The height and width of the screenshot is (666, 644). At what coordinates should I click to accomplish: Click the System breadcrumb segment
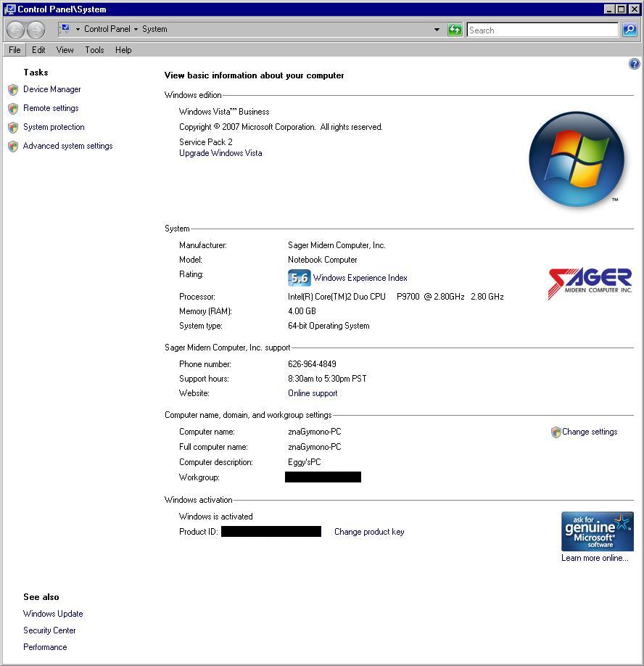[154, 29]
